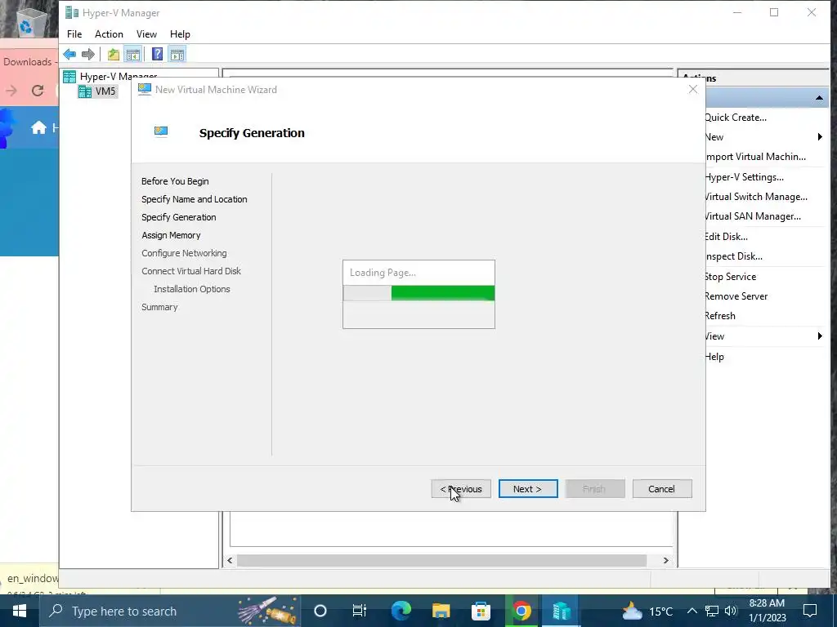
Task: Go to Configure Networking wizard step
Action: (184, 253)
